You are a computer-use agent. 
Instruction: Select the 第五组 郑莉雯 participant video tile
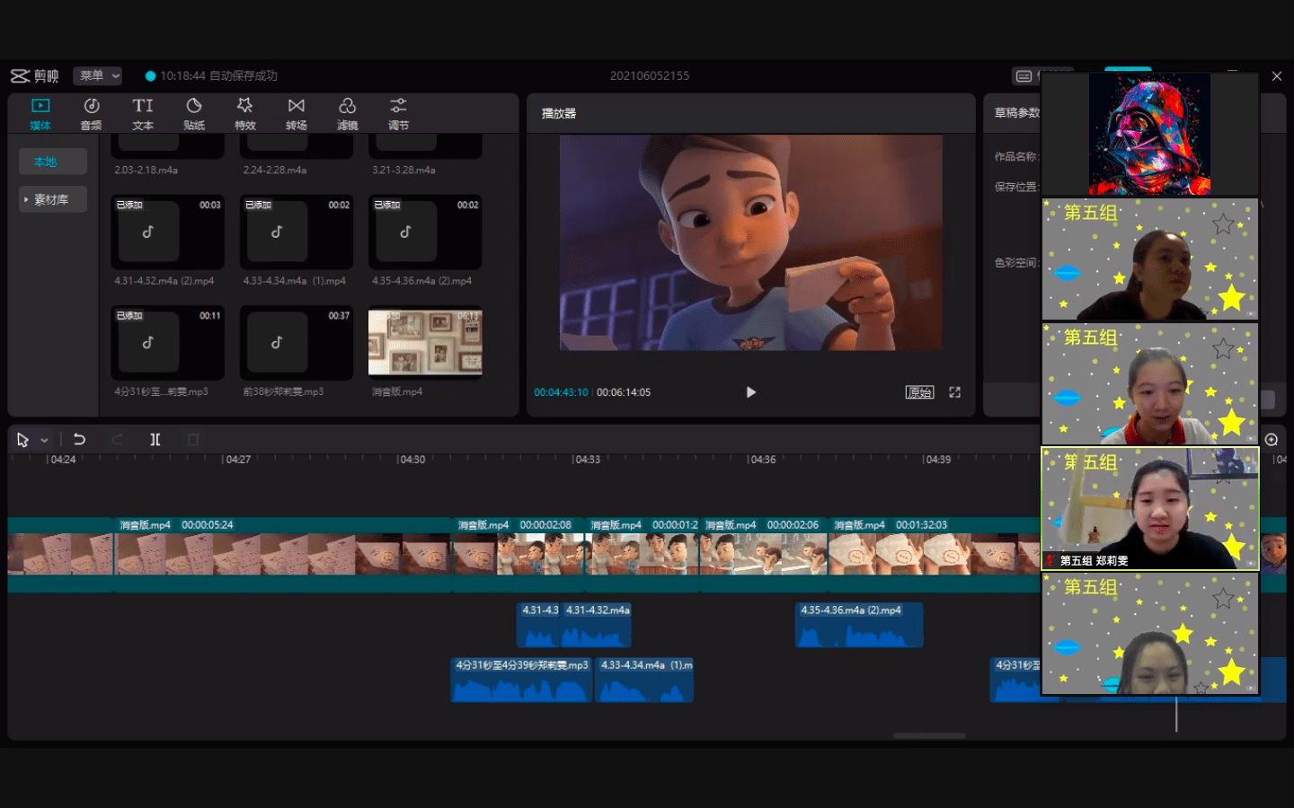point(1150,508)
